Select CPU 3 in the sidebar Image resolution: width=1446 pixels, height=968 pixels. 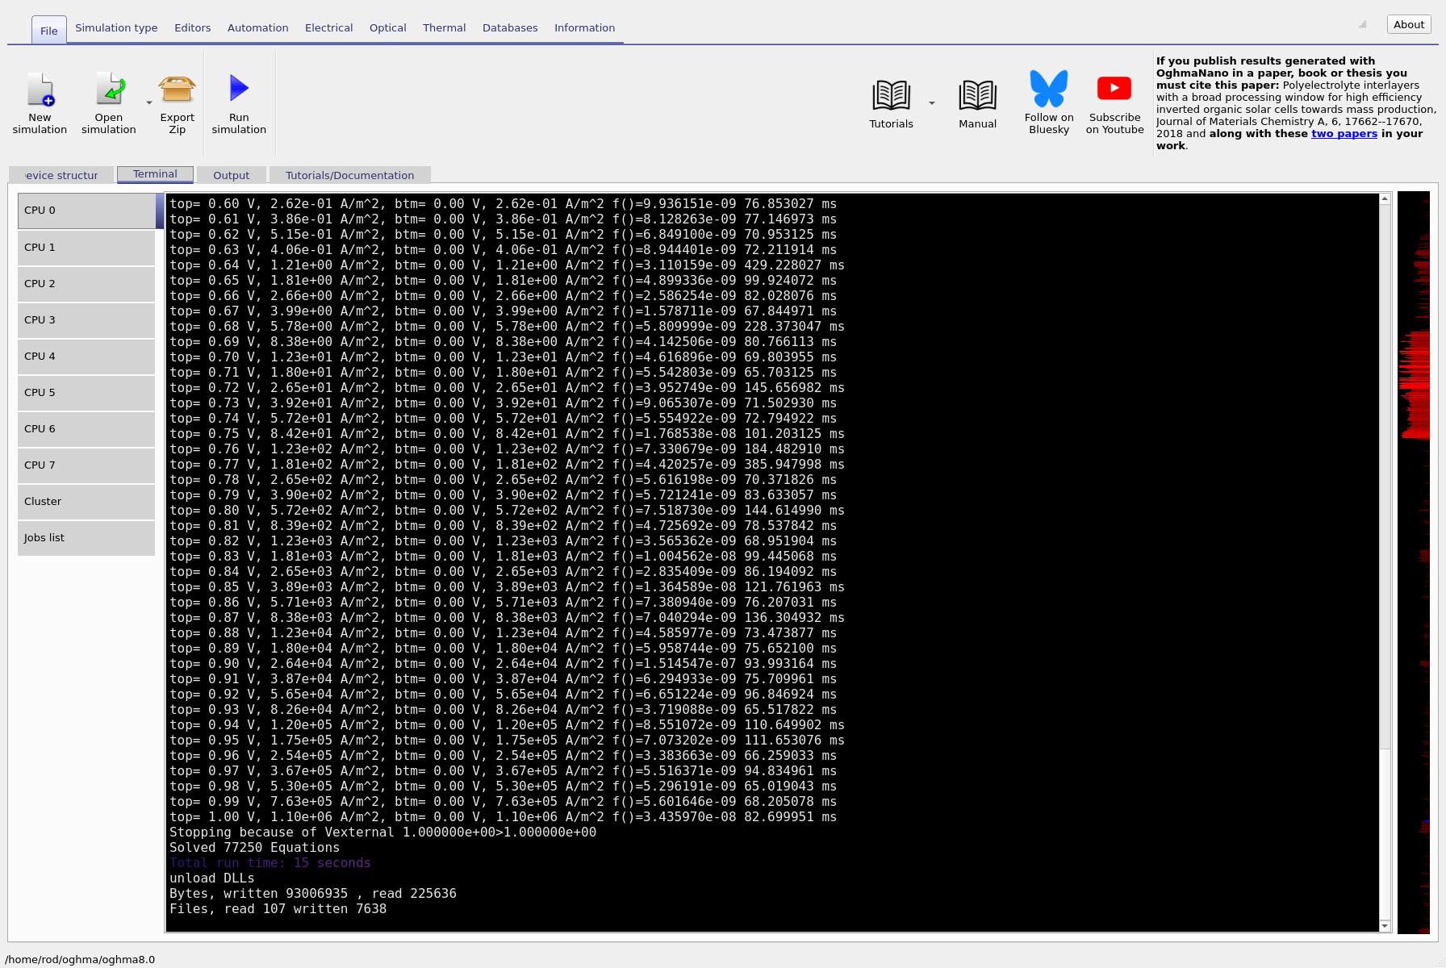pos(86,319)
